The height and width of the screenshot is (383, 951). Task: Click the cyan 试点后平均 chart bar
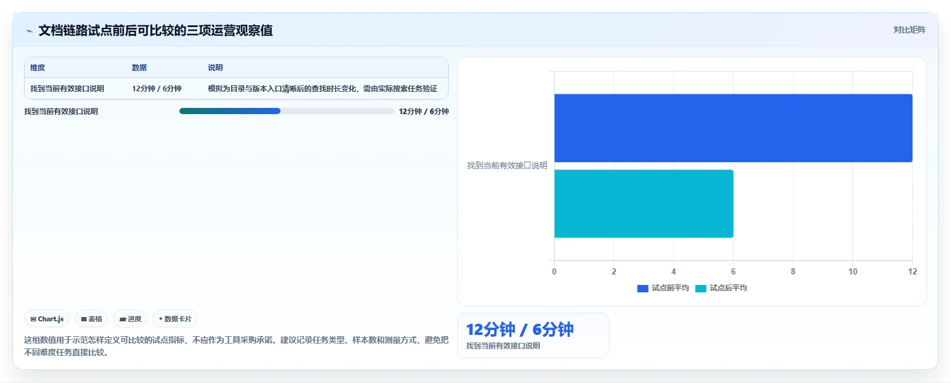[643, 204]
